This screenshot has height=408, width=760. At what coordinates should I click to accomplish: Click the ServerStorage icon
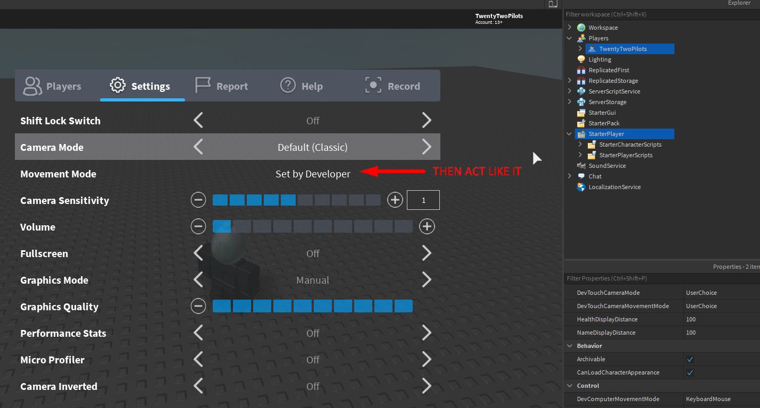click(x=581, y=102)
